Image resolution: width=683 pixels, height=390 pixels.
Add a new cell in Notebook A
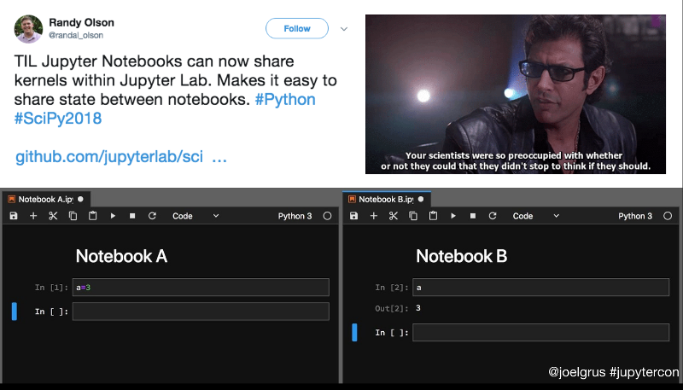point(33,216)
